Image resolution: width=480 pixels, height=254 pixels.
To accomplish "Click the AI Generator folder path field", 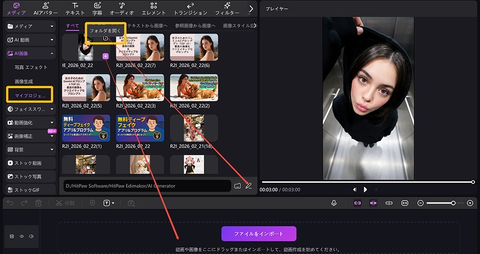I will pyautogui.click(x=147, y=186).
